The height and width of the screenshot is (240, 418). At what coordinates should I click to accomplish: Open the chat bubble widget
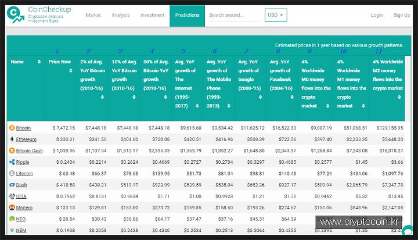point(408,230)
